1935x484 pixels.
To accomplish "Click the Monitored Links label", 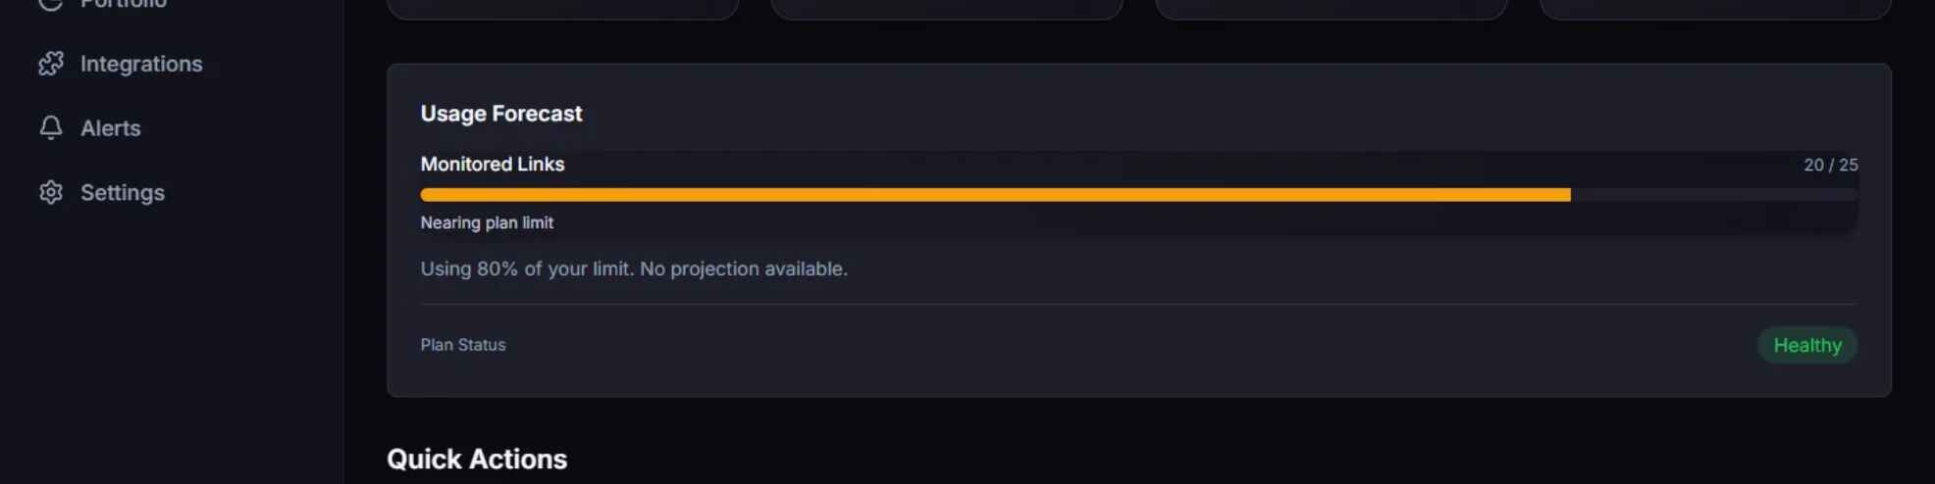I will click(492, 164).
